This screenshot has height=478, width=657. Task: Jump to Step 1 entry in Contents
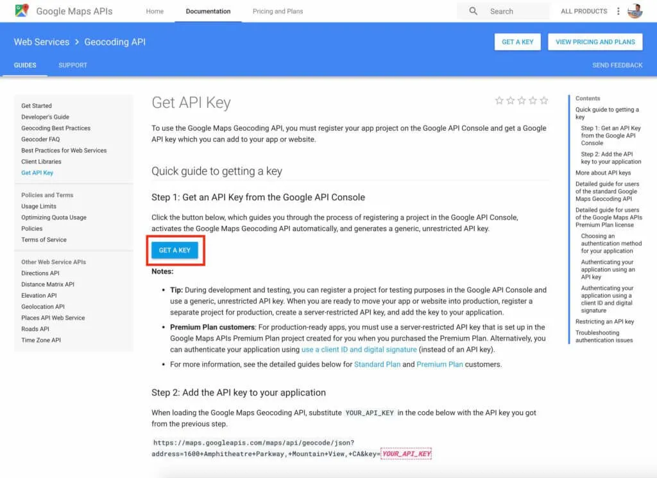point(611,136)
